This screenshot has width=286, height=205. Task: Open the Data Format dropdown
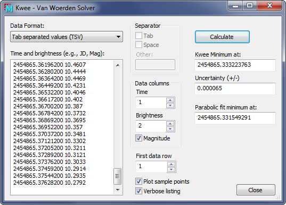point(67,37)
